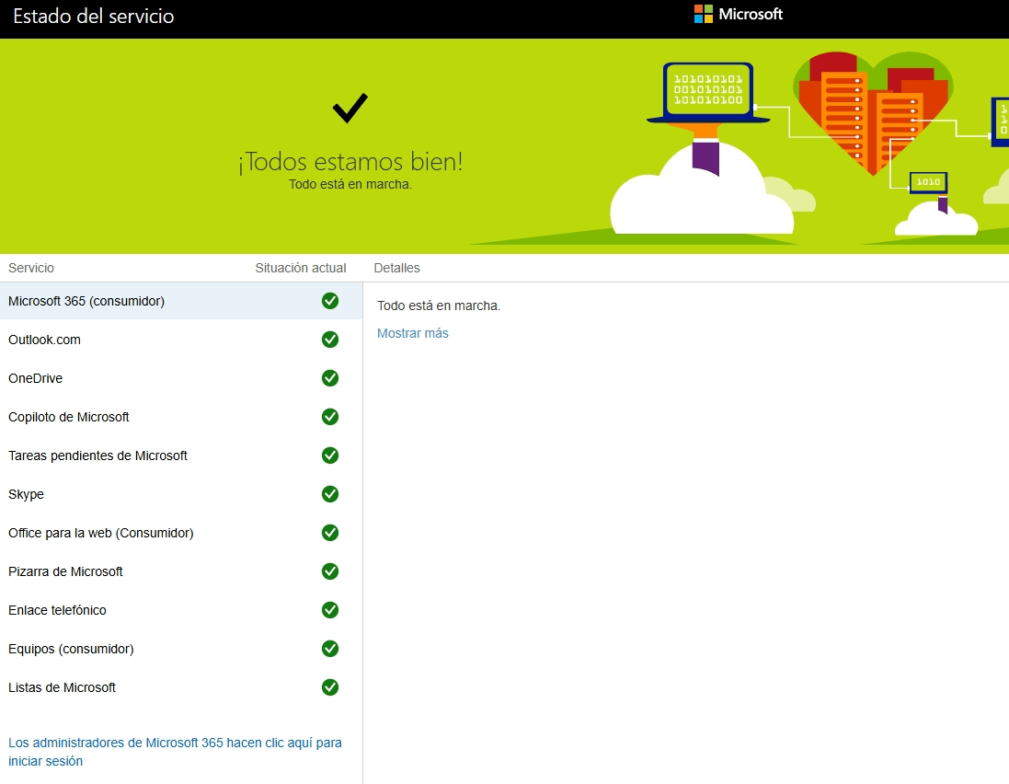The image size is (1009, 784).
Task: Click 'Todo está en marcha.' under banner heading
Action: click(x=350, y=184)
